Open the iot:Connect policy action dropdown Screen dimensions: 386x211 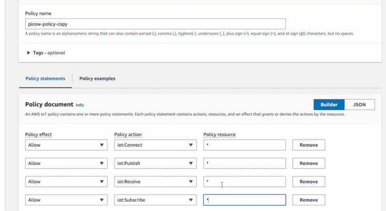155,145
